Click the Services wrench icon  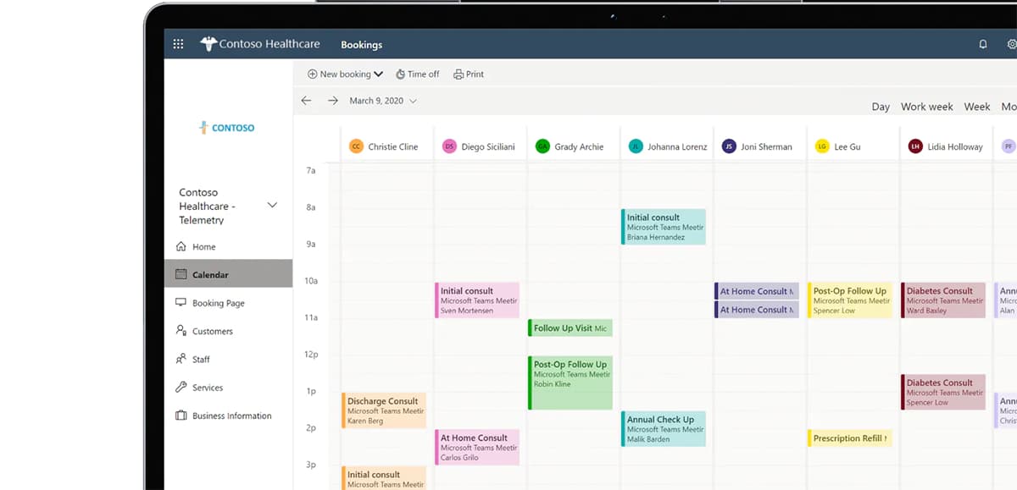coord(181,387)
